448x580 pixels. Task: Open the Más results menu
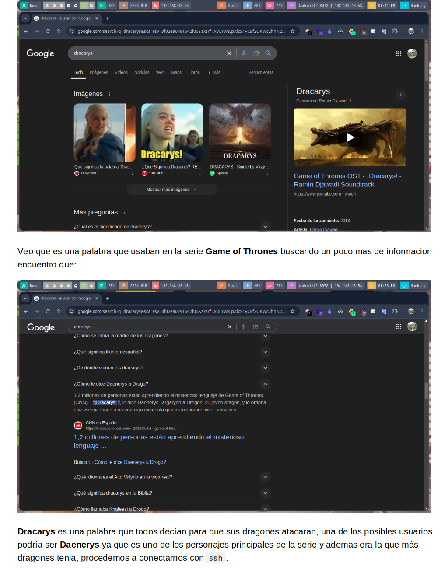pos(214,73)
